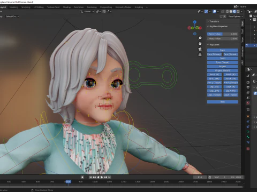Open the View Layer properties tab icon
Screen dimensions: 257x192
pos(248,93)
